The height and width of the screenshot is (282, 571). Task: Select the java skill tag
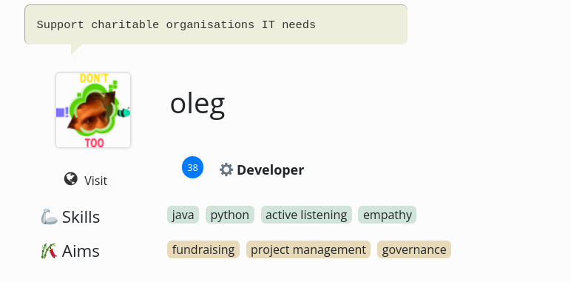pyautogui.click(x=183, y=215)
